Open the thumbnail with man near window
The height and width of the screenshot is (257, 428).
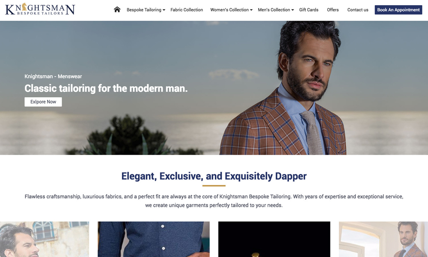click(383, 239)
